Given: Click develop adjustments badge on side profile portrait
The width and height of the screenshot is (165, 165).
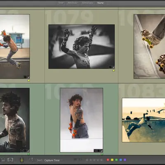Looking at the screenshot, I should tap(28, 151).
